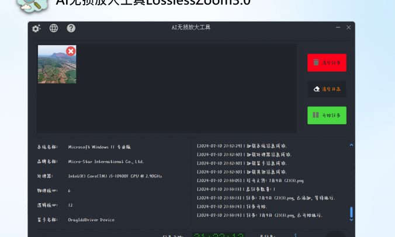Click the OrayIddDriver Device graphics card text
This screenshot has height=237, width=395.
click(91, 219)
